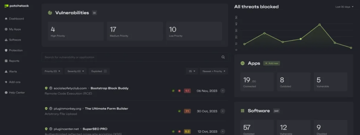360x135 pixels.
Task: Open the 25 per page dropdown
Action: tap(192, 71)
